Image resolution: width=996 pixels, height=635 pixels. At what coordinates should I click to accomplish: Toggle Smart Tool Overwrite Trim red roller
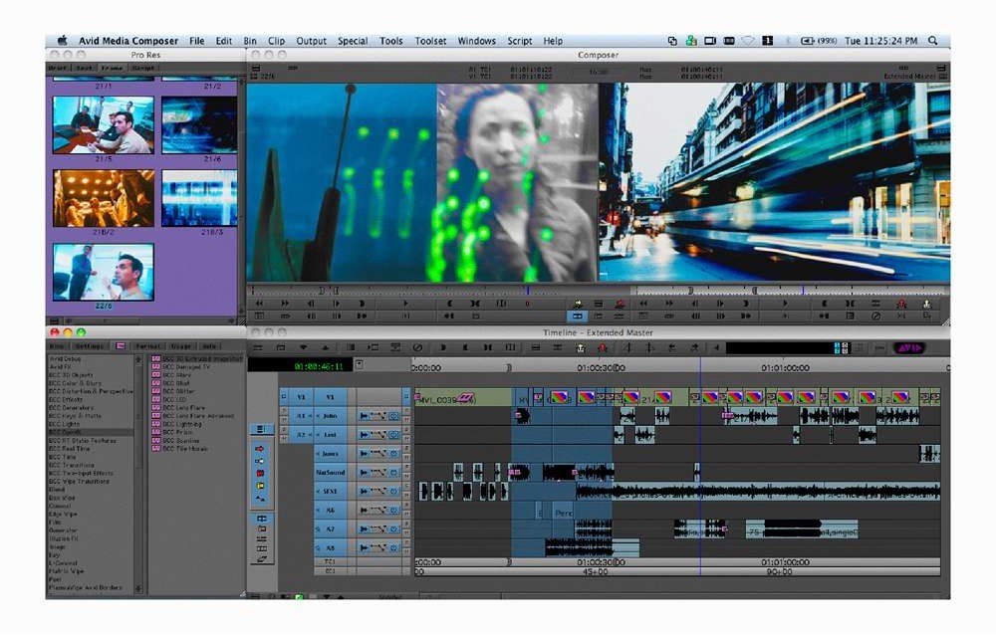point(260,474)
